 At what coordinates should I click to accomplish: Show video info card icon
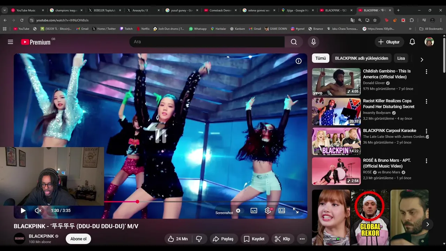click(x=299, y=61)
